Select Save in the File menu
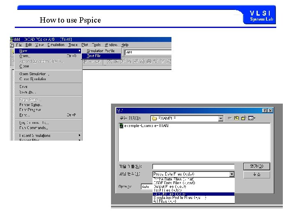This screenshot has height=222, width=296. (48, 87)
